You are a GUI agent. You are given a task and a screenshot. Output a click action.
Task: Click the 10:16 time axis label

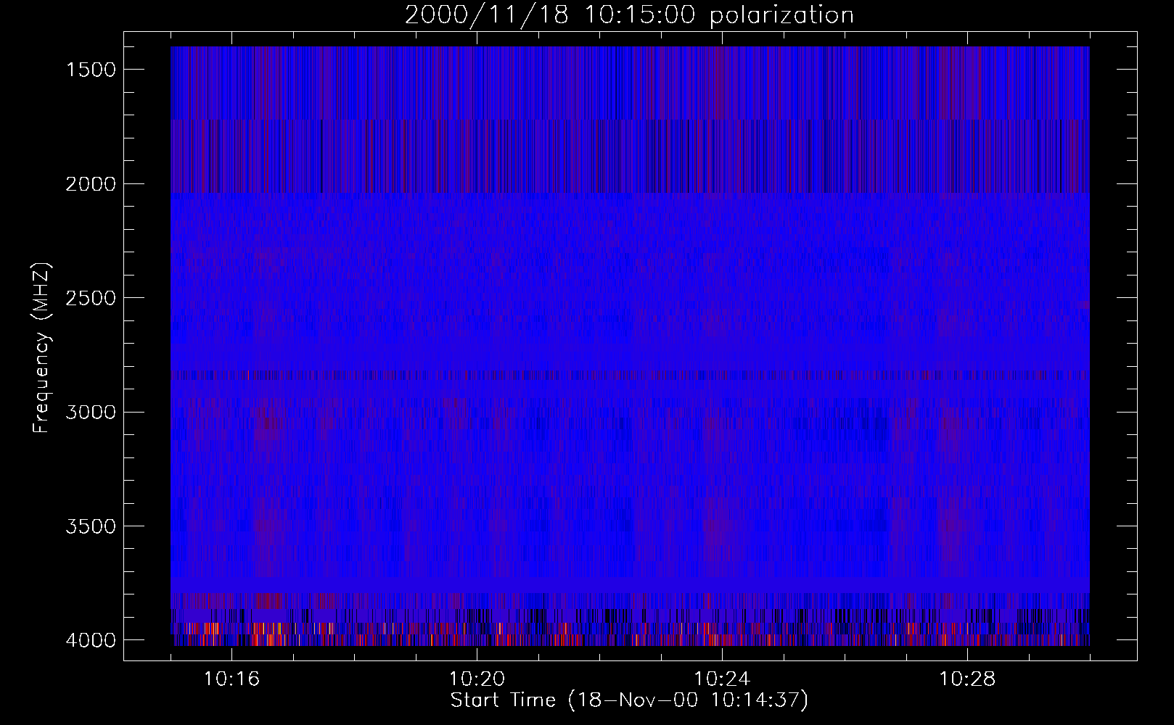tap(231, 679)
